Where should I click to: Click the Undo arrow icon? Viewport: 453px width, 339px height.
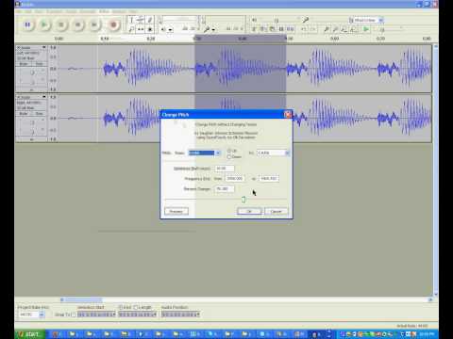tap(304, 29)
